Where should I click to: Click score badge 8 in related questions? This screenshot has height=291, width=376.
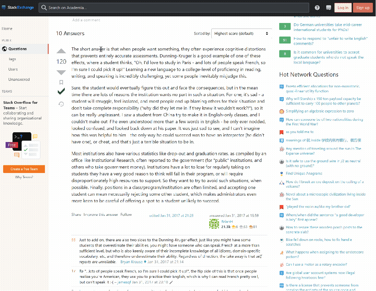285,54
